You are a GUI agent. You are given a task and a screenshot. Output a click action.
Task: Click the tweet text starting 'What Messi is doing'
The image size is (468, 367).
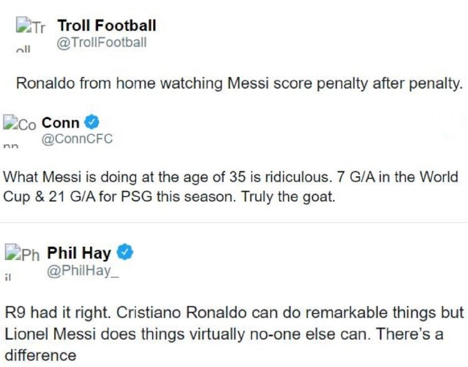(x=231, y=187)
